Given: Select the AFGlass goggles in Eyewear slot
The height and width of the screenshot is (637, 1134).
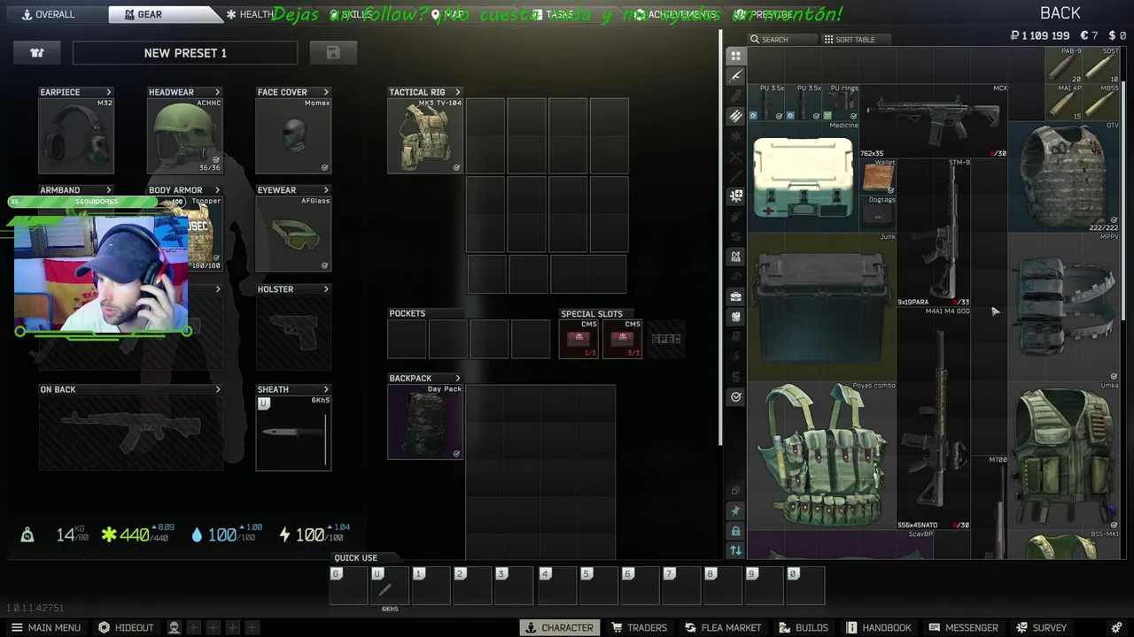Looking at the screenshot, I should (293, 234).
